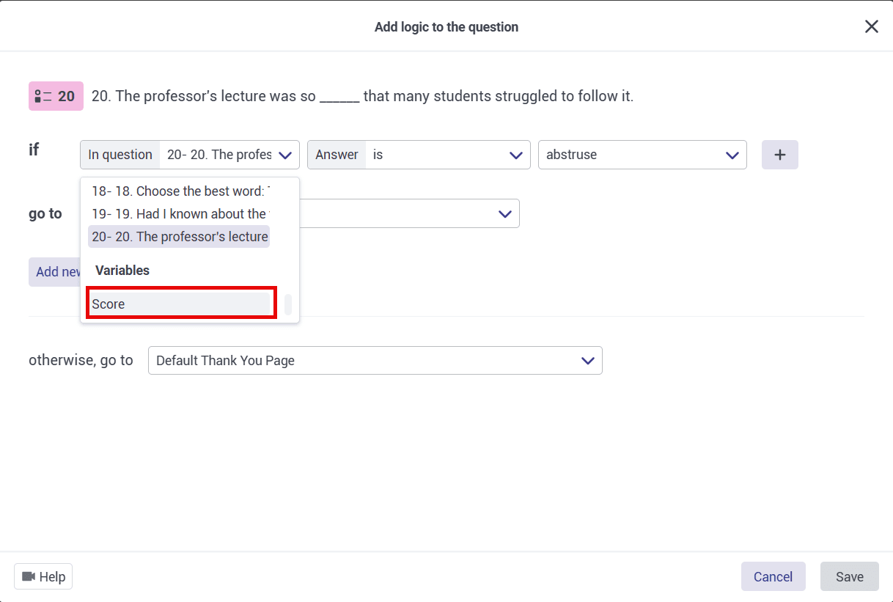Click the Add logic to the question title

pyautogui.click(x=447, y=27)
